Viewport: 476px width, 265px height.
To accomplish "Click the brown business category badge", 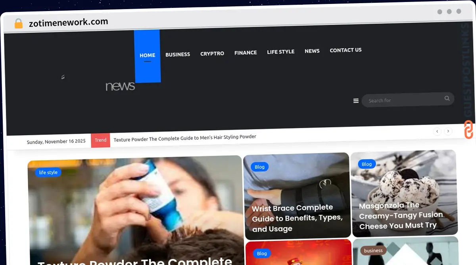I will 373,250.
